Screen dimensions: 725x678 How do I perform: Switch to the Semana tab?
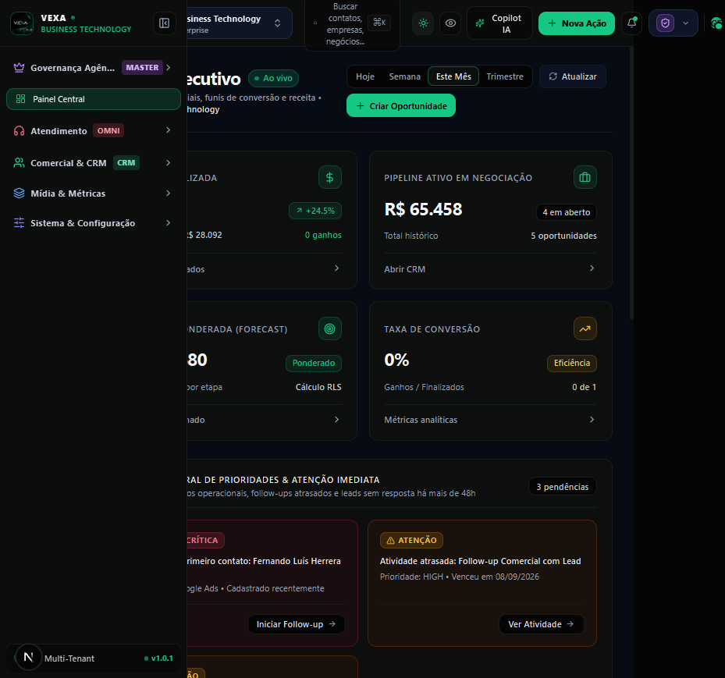[404, 76]
